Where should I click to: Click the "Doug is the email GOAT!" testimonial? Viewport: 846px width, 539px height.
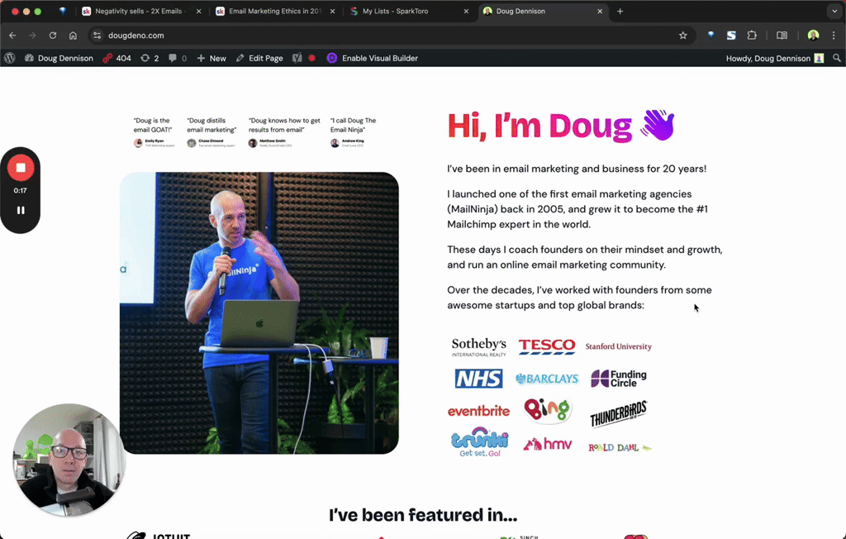pyautogui.click(x=154, y=131)
